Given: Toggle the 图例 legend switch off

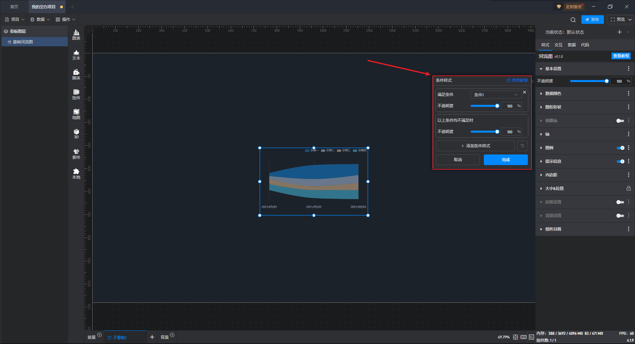Looking at the screenshot, I should (620, 148).
